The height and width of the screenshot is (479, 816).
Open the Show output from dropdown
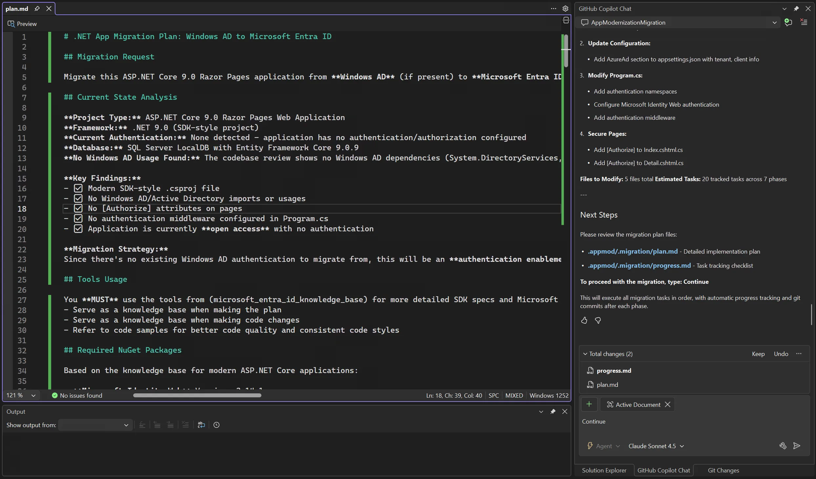point(95,425)
